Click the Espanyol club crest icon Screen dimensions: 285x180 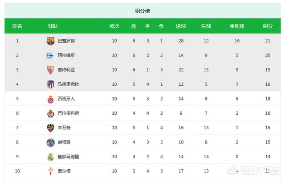pos(50,99)
